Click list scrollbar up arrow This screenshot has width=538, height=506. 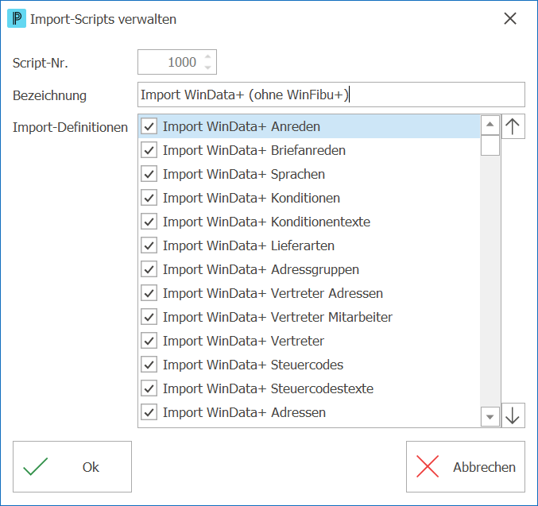[490, 125]
